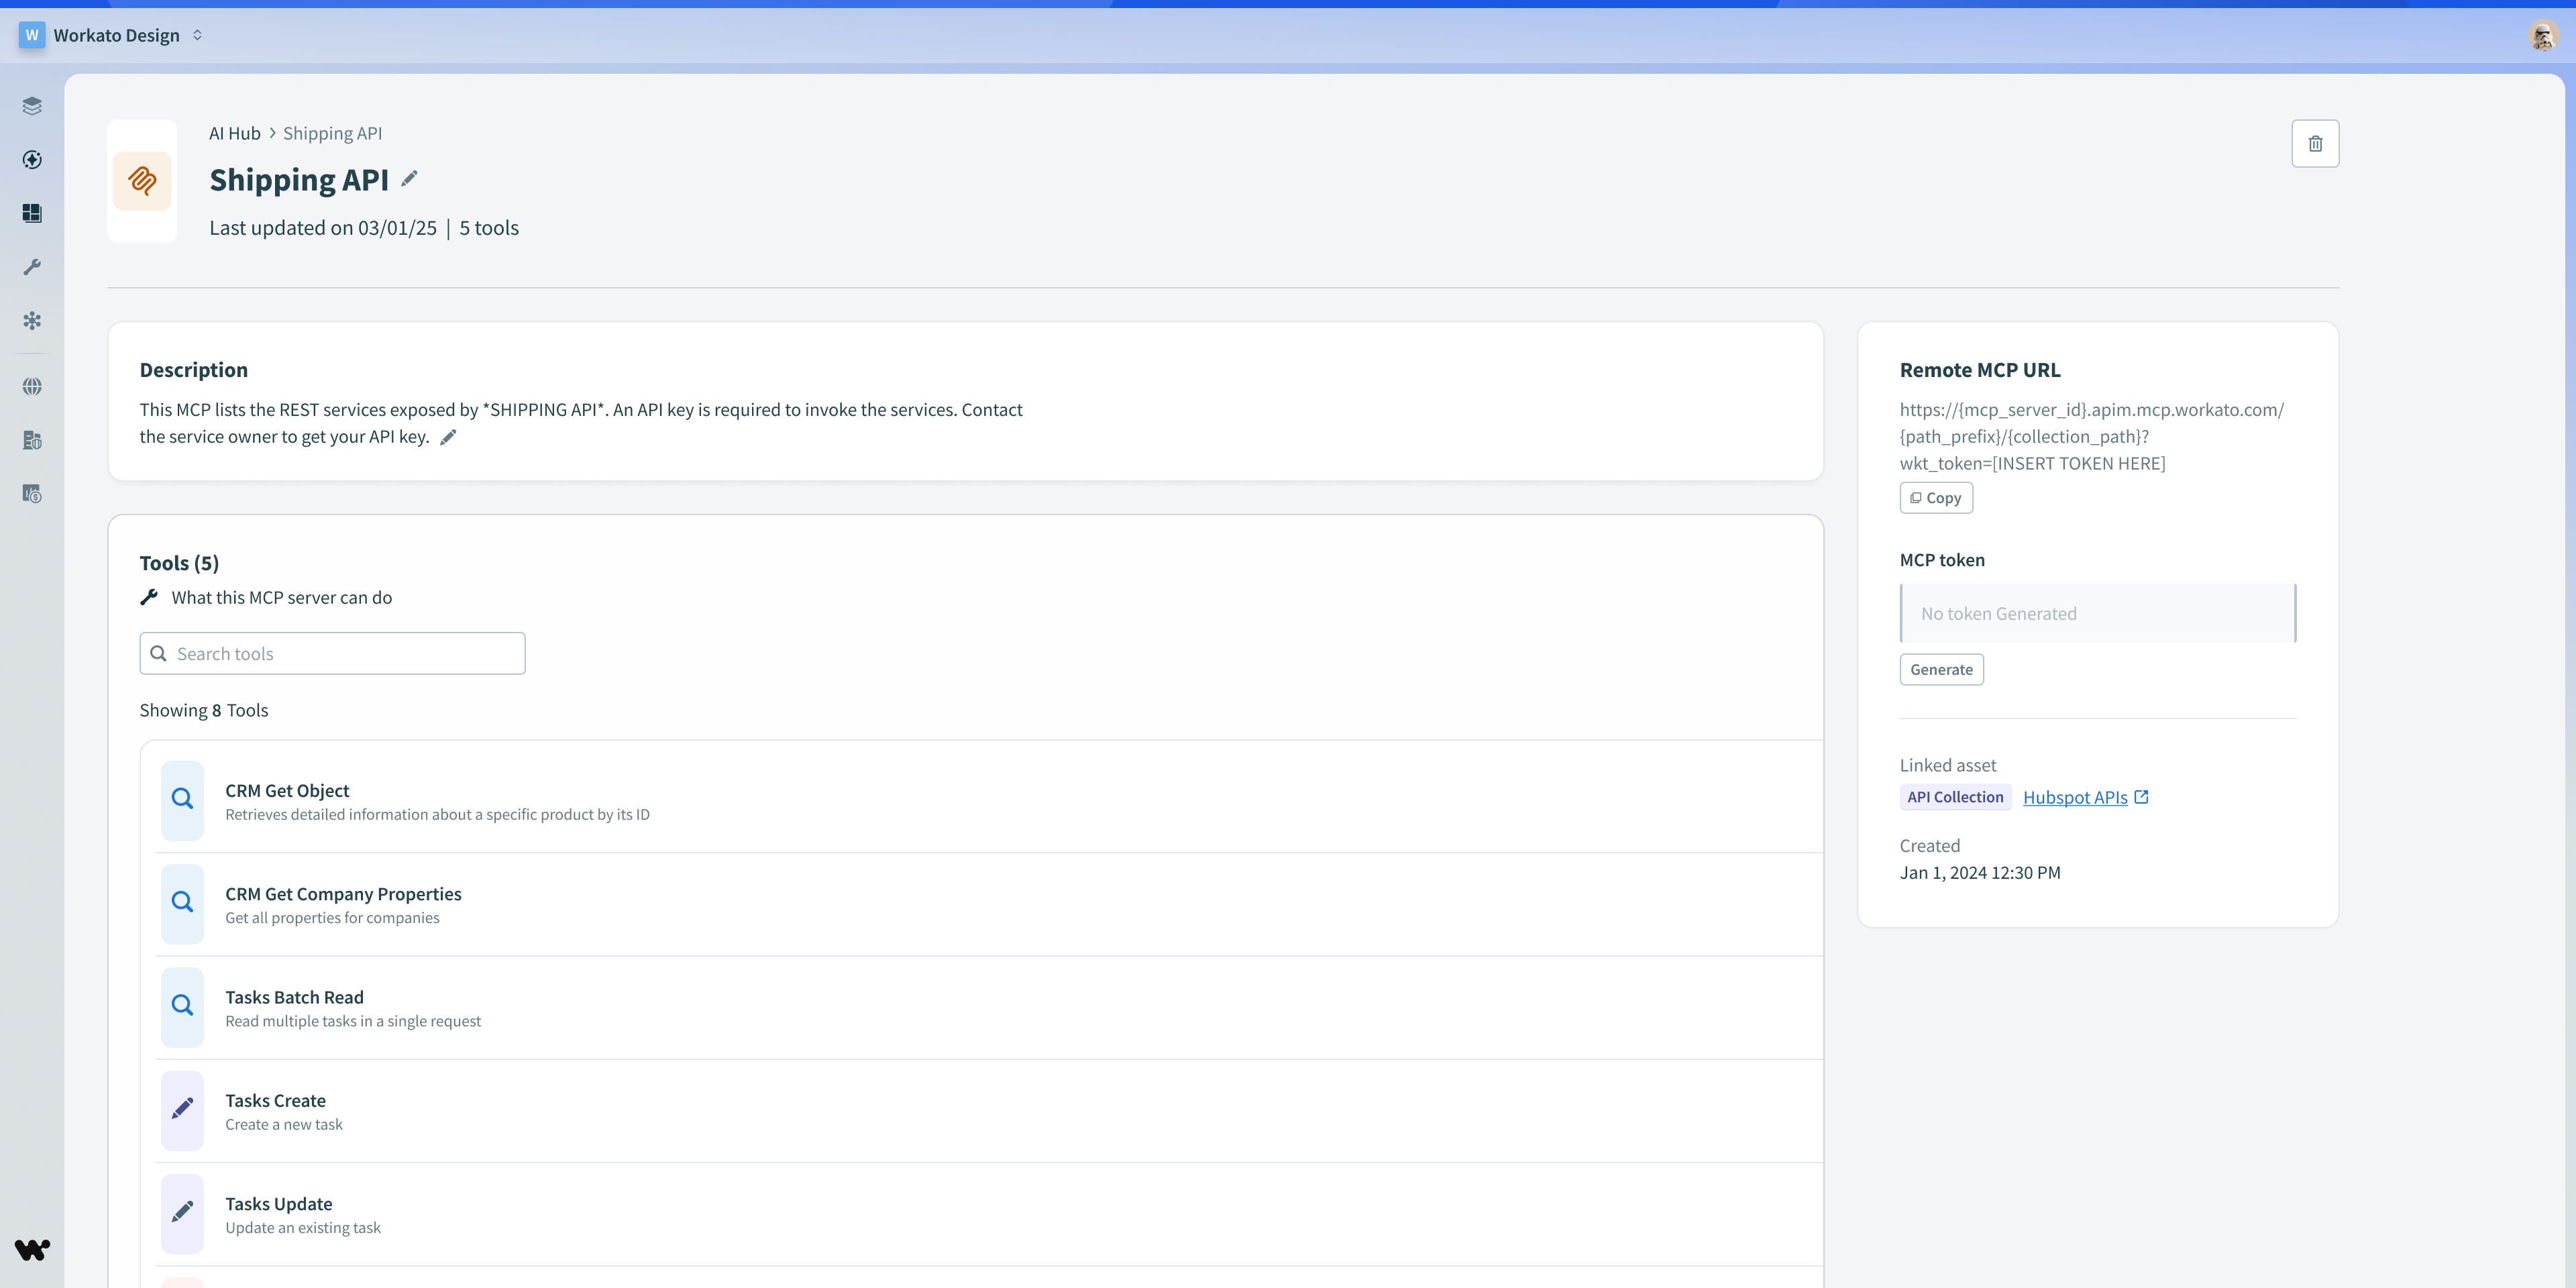This screenshot has height=1288, width=2576.
Task: Open the dashboard grid sidebar icon
Action: (32, 213)
